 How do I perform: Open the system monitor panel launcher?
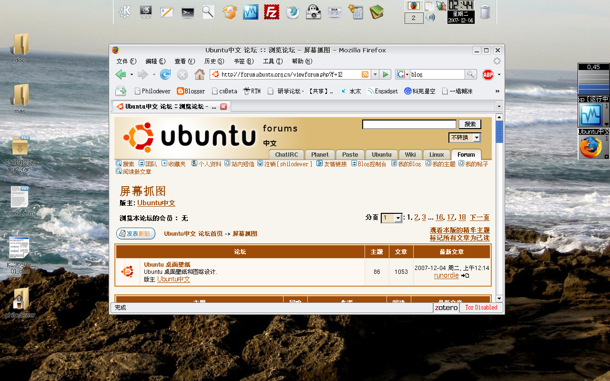[x=250, y=12]
